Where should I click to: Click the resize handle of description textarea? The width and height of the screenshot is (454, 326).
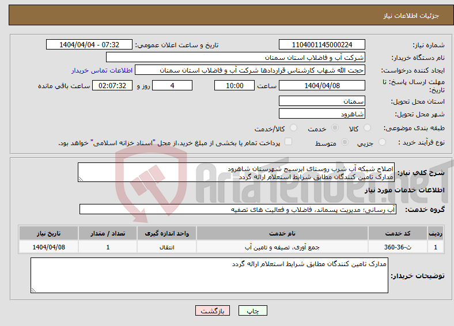click(81, 179)
